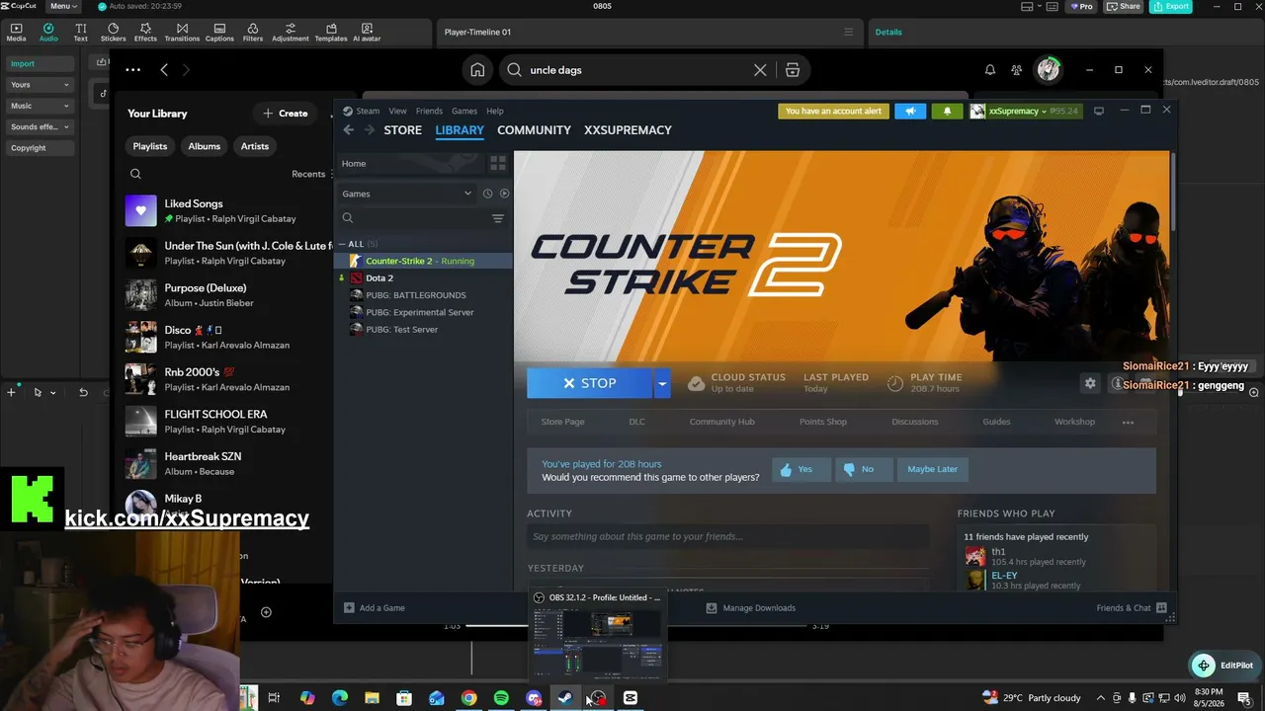Open the Media panel in CapCut
Image resolution: width=1265 pixels, height=711 pixels.
[16, 33]
